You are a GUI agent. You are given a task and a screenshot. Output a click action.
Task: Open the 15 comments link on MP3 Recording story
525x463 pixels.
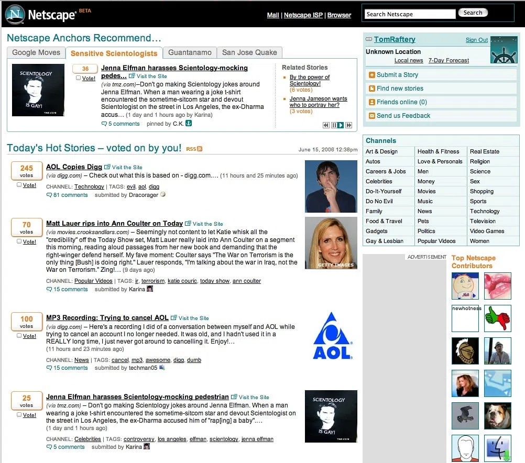(x=71, y=368)
